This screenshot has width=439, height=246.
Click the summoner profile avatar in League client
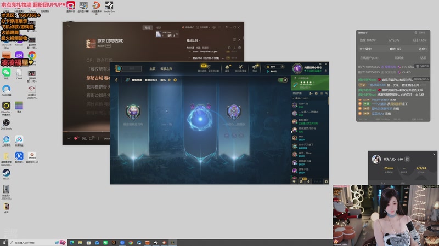pyautogui.click(x=297, y=68)
